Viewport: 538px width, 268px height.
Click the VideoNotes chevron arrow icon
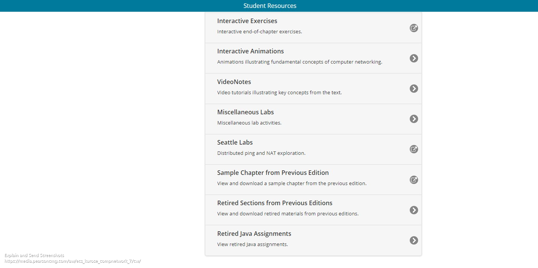tap(414, 89)
